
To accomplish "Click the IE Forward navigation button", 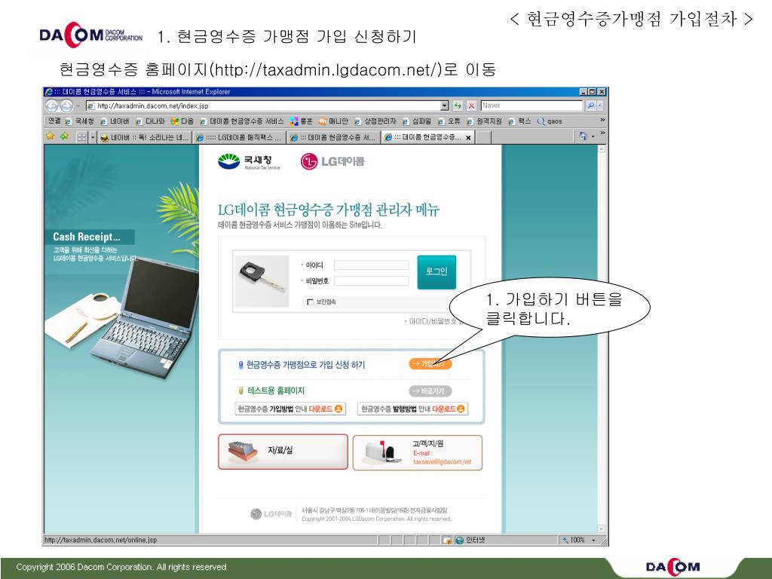I will 66,106.
